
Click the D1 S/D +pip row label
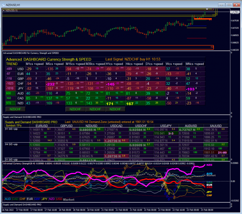(11, 159)
